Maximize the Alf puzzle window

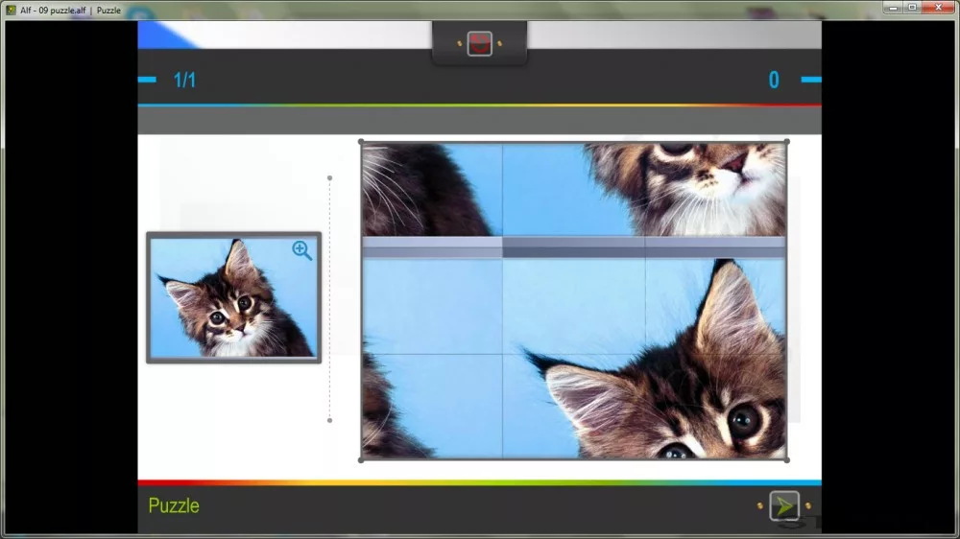(911, 8)
